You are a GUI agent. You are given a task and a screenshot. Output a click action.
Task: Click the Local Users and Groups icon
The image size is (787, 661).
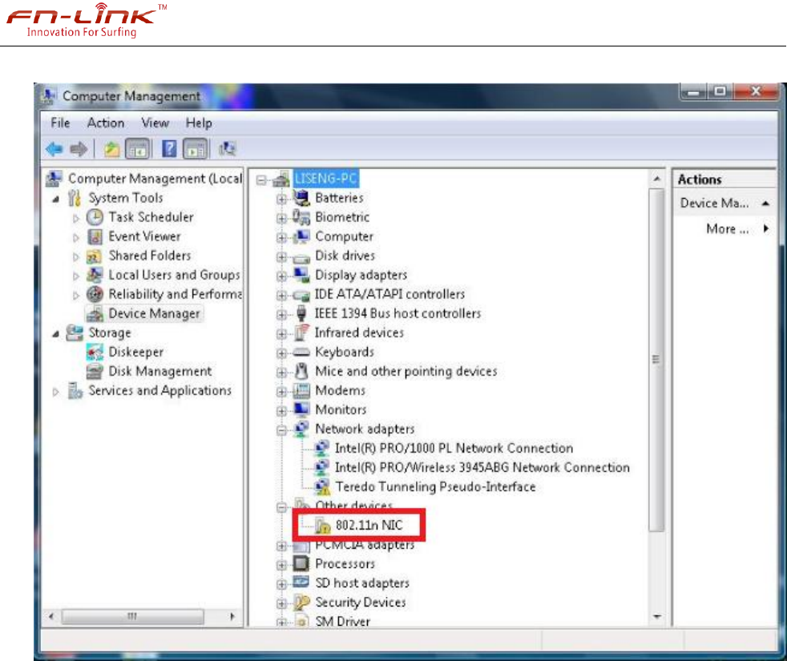[95, 275]
